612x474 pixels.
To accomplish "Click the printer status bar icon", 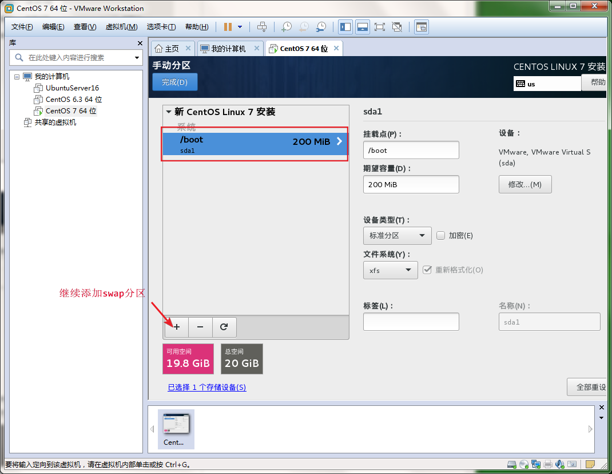I will click(x=548, y=464).
